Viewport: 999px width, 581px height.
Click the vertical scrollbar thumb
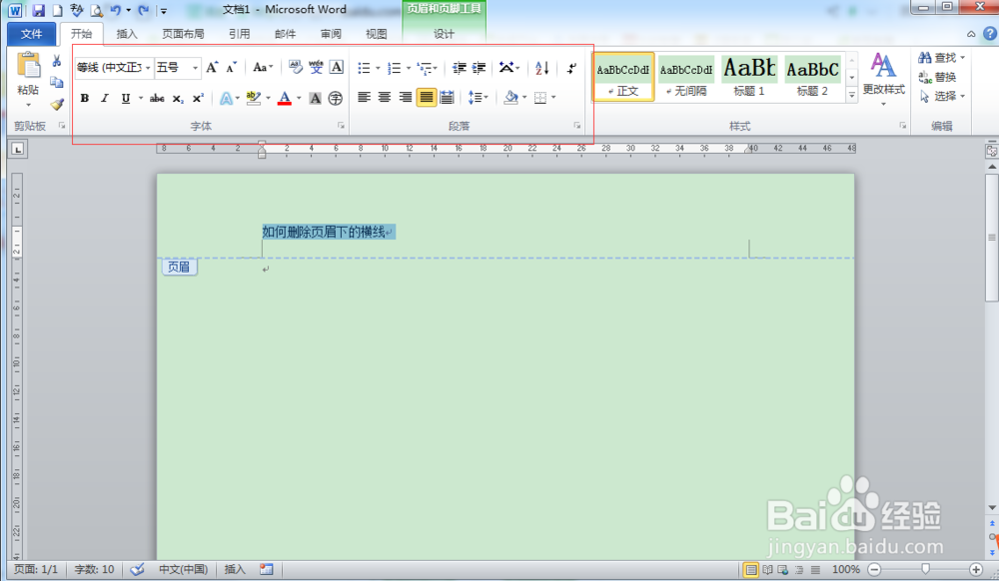click(x=992, y=237)
